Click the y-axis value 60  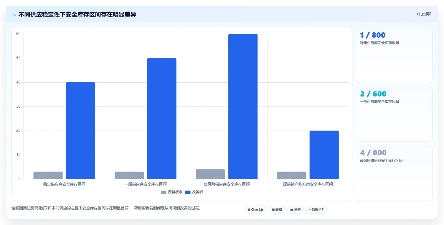[x=18, y=34]
